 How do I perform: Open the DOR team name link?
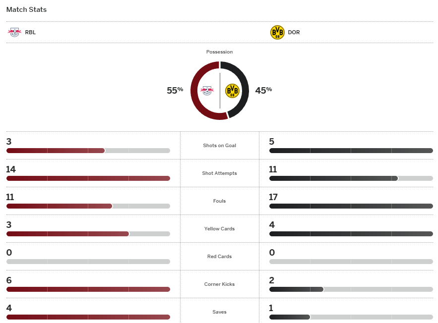pyautogui.click(x=294, y=33)
